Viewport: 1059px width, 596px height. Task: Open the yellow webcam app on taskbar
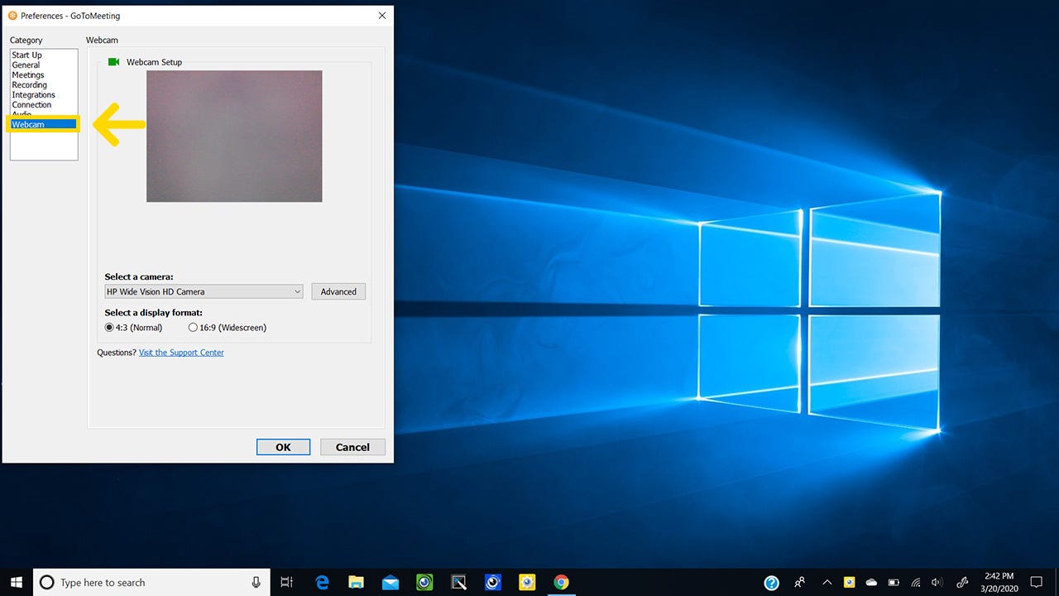pos(527,583)
